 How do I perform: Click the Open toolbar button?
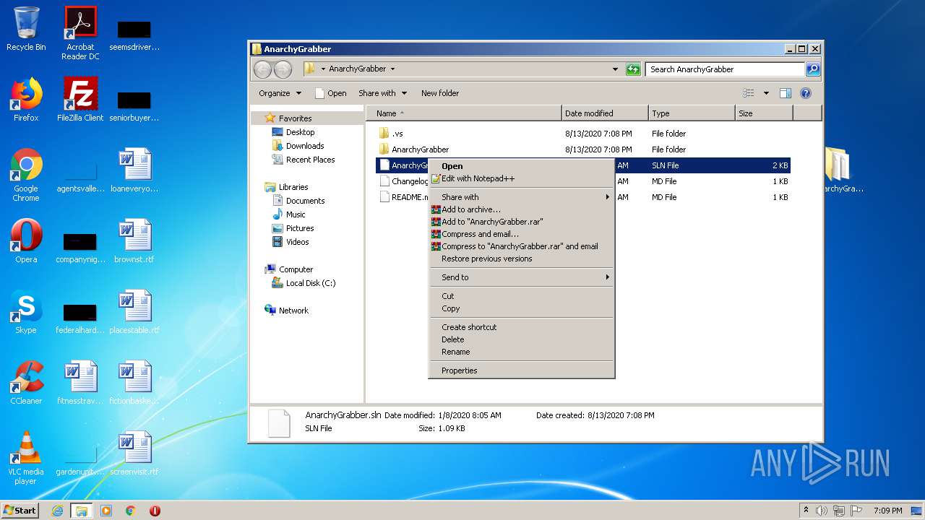click(331, 93)
